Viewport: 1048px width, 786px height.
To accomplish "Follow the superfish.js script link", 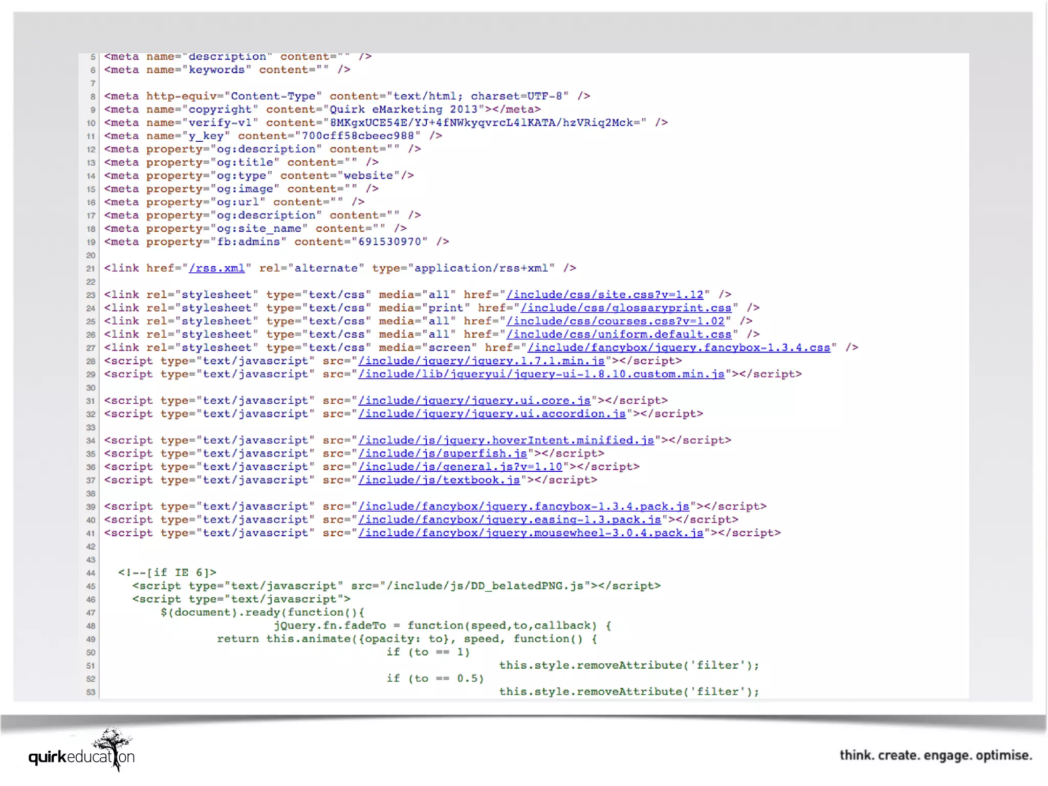I will tap(442, 454).
